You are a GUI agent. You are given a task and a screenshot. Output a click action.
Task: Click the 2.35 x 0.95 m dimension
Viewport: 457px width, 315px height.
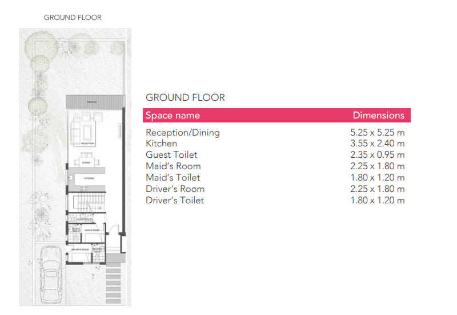(377, 155)
